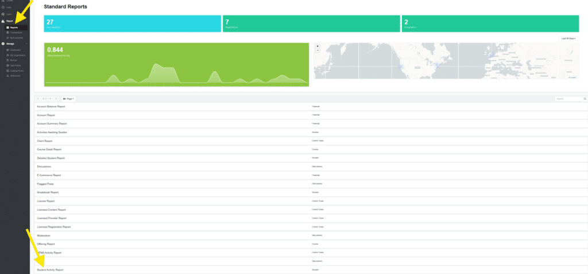Click the 7 green stat card
The width and height of the screenshot is (588, 274).
click(x=311, y=24)
